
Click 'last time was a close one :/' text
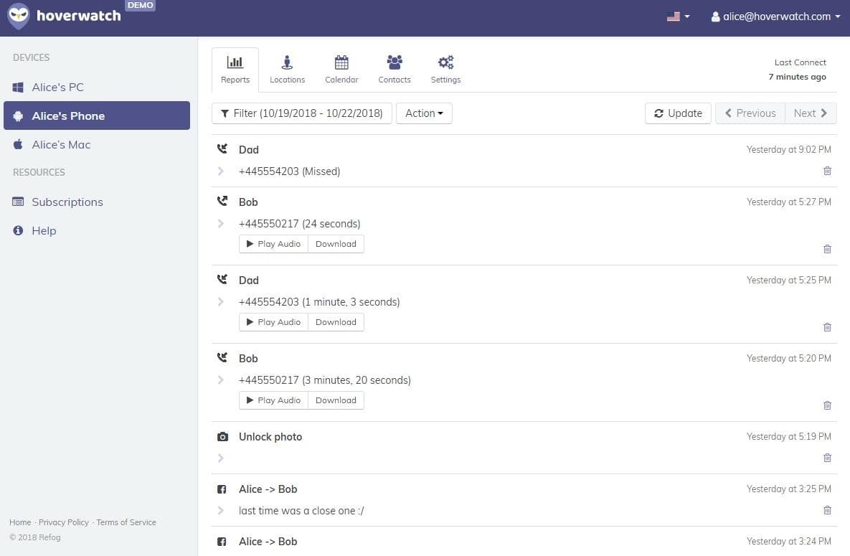(x=301, y=511)
